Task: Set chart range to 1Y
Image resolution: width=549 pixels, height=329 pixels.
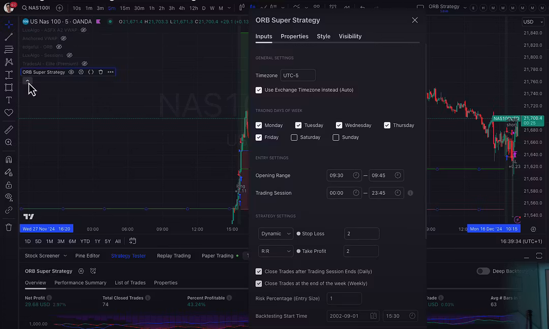Action: pos(97,242)
